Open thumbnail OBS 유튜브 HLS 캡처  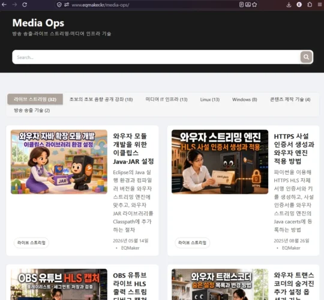point(59,284)
